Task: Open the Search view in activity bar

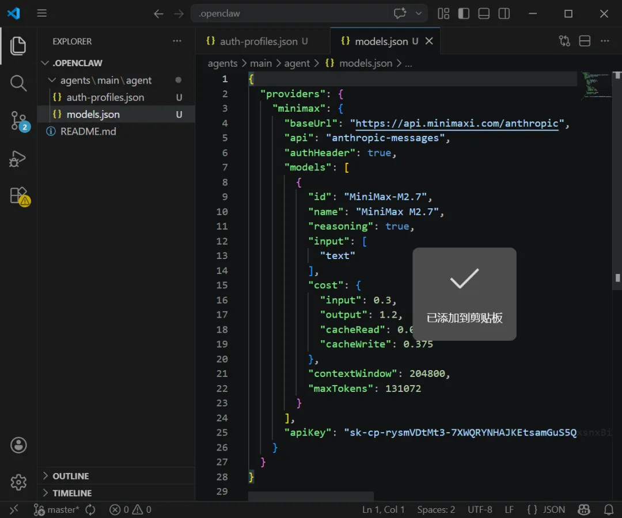Action: pyautogui.click(x=18, y=83)
